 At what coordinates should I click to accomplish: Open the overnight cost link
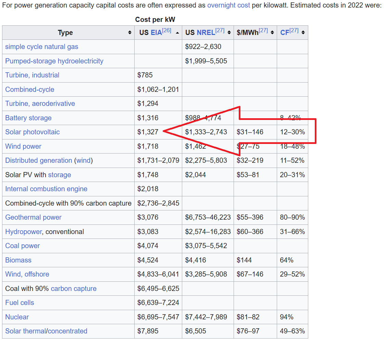point(228,5)
